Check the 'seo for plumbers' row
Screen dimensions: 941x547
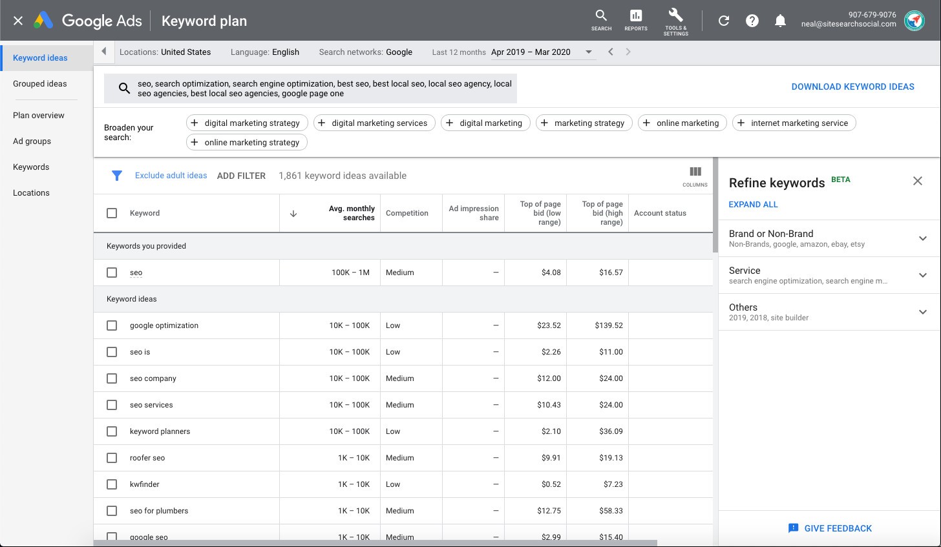click(112, 511)
